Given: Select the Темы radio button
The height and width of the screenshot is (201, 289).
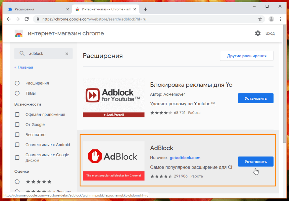Looking at the screenshot, I should [x=17, y=93].
